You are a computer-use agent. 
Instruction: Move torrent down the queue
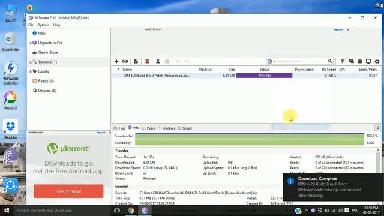[187, 61]
